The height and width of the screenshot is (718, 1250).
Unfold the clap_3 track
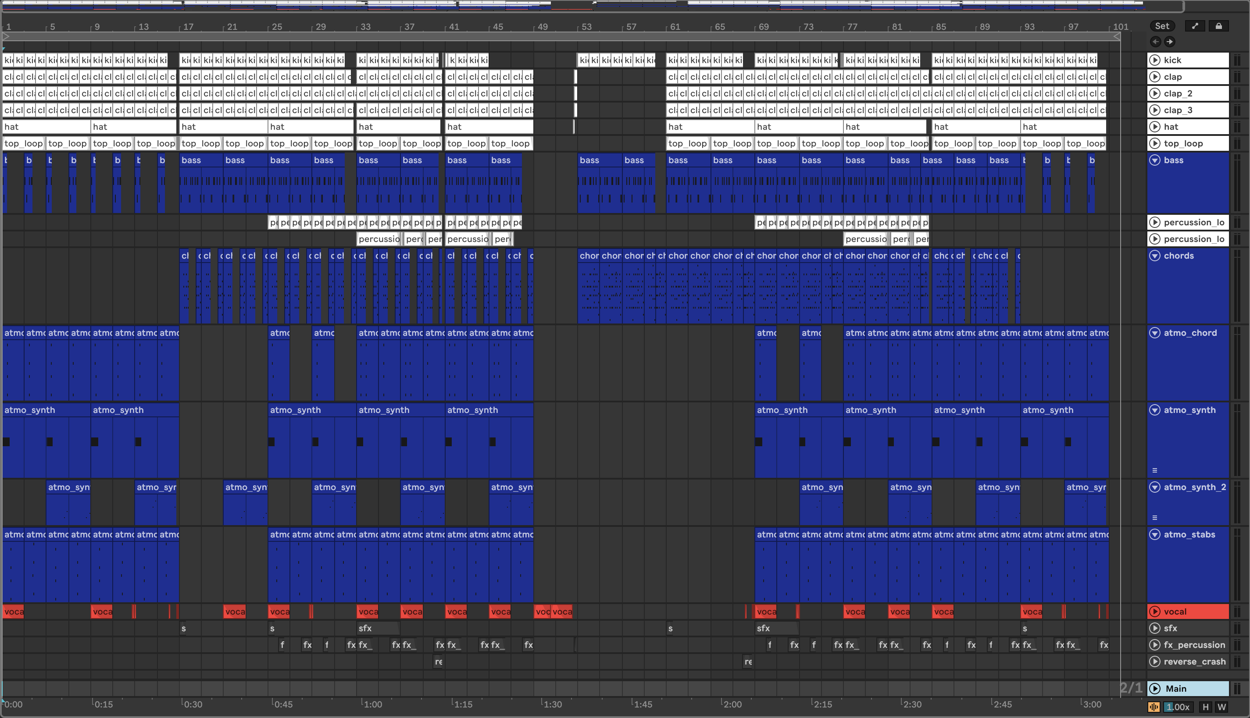click(x=1155, y=110)
